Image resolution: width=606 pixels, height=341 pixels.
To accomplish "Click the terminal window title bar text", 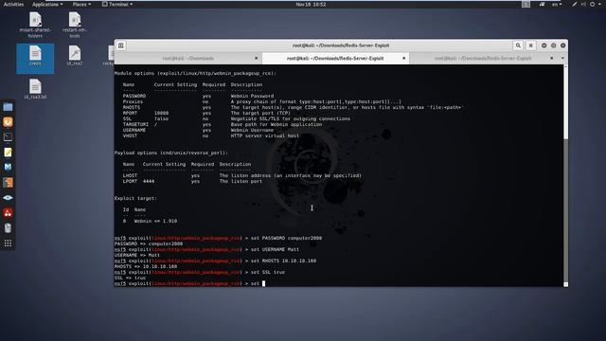I will 341,45.
